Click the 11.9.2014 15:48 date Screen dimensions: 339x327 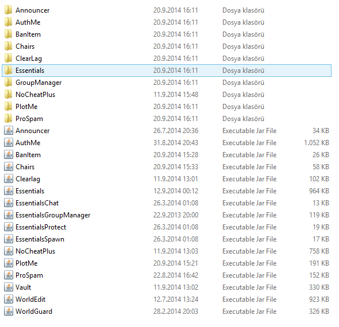[x=176, y=95]
